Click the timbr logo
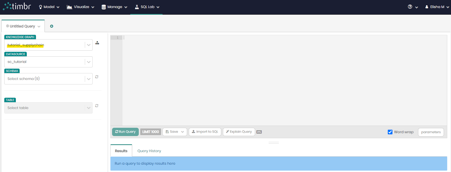Viewport: 451px width, 172px height. (x=17, y=6)
